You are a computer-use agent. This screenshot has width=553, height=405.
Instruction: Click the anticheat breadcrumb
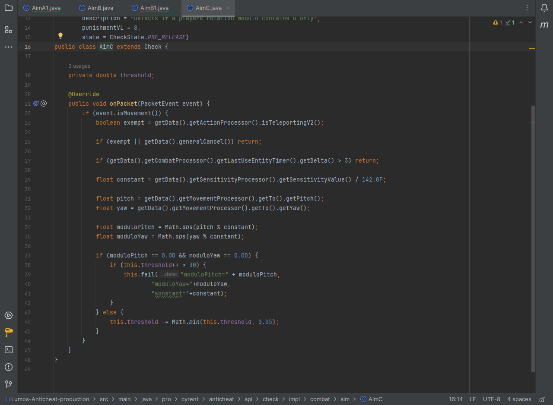tap(222, 399)
